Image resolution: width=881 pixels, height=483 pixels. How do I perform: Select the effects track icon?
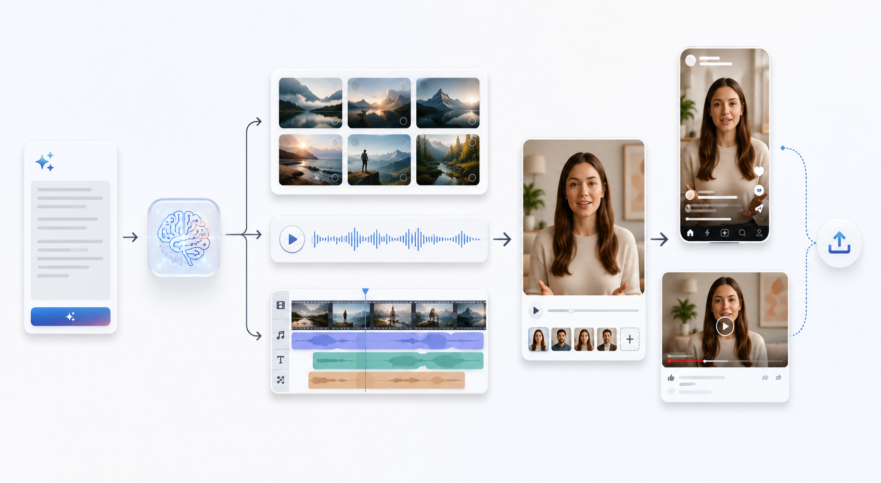280,380
